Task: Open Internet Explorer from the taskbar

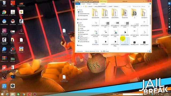Action: (x=7, y=94)
